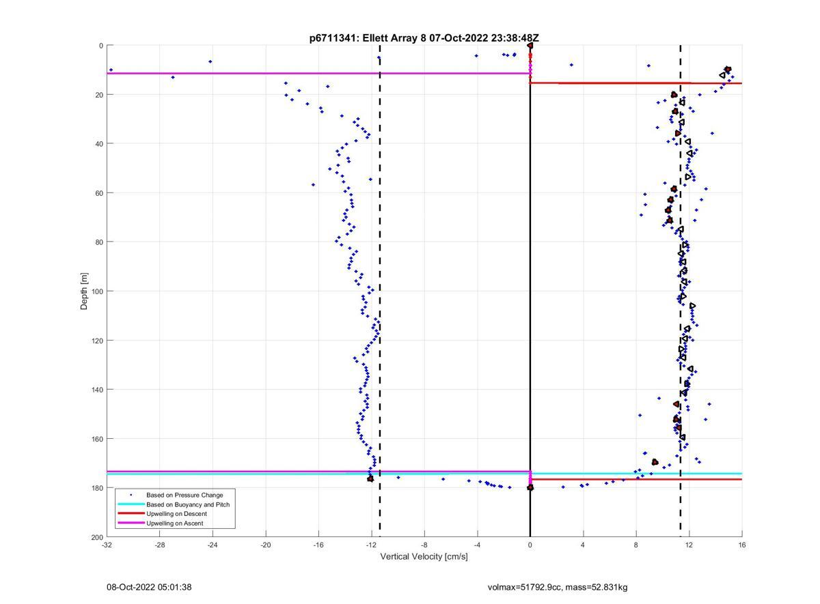Image resolution: width=820 pixels, height=604 pixels.
Task: Click the x-axis tick label -16
Action: coord(318,545)
